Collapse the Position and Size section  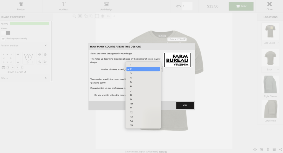coord(46,46)
